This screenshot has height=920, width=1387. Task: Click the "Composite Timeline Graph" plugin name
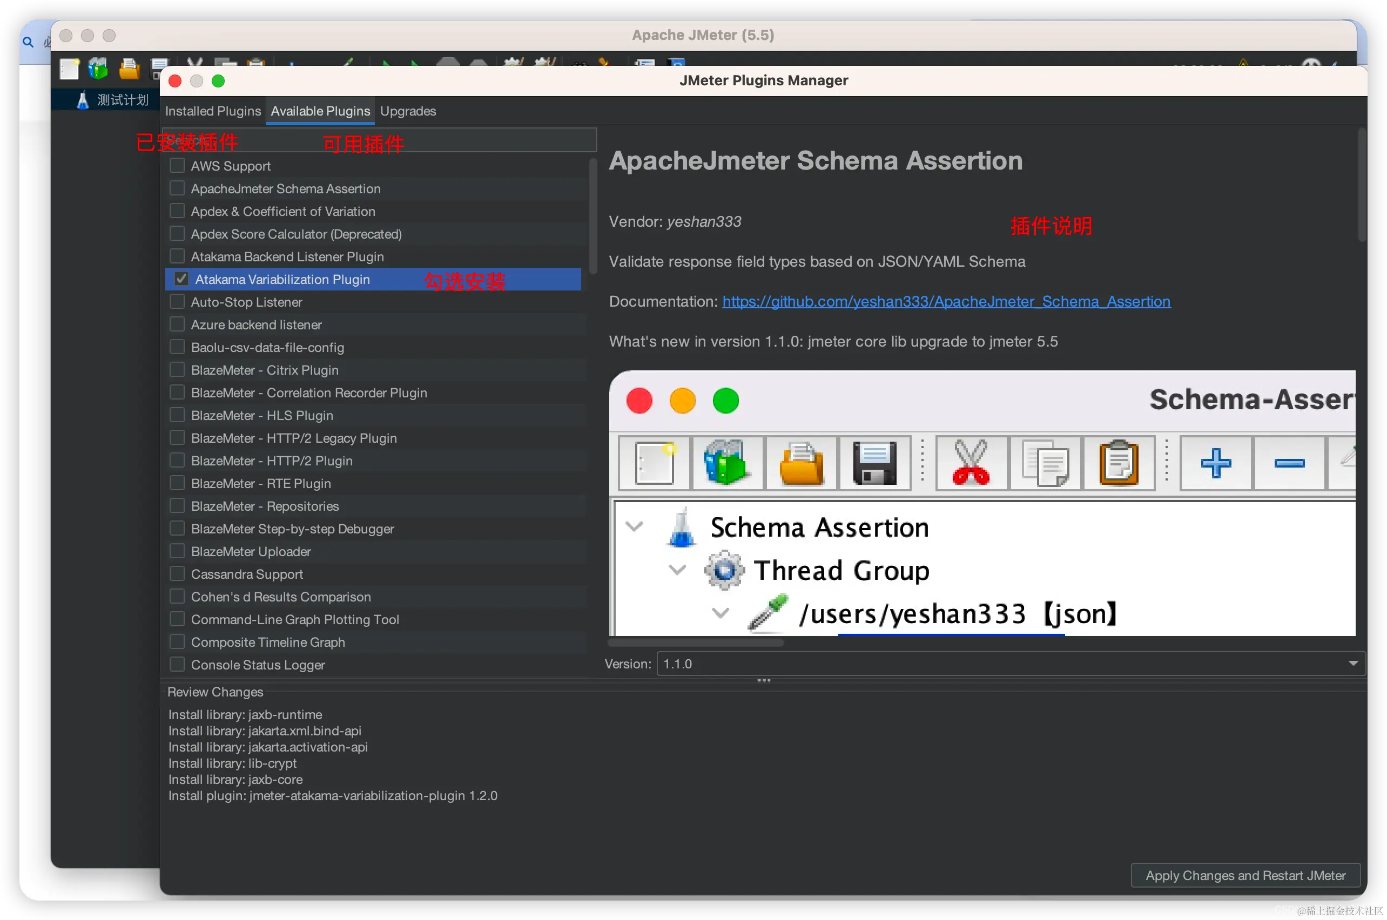pyautogui.click(x=268, y=642)
